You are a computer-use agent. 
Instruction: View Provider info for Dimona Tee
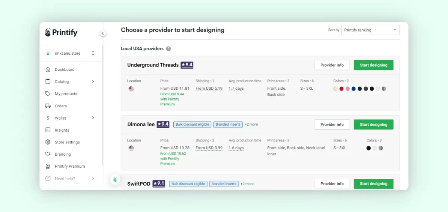pos(332,124)
